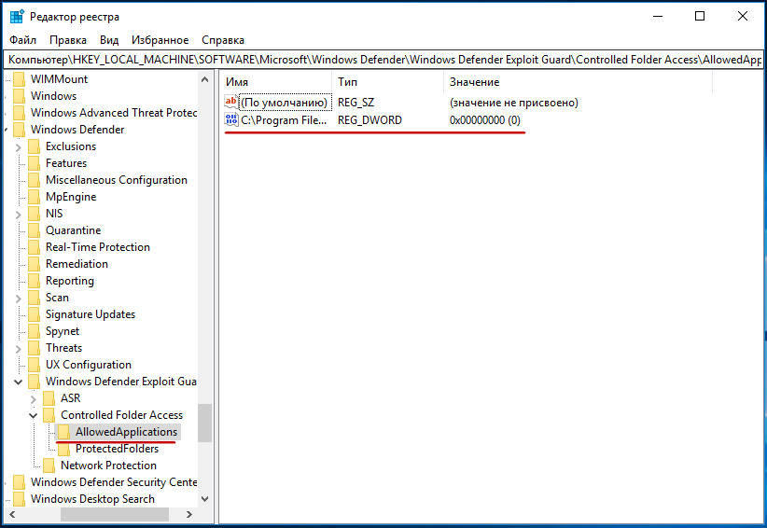This screenshot has width=767, height=528.
Task: Expand the NIS key
Action: click(x=18, y=215)
